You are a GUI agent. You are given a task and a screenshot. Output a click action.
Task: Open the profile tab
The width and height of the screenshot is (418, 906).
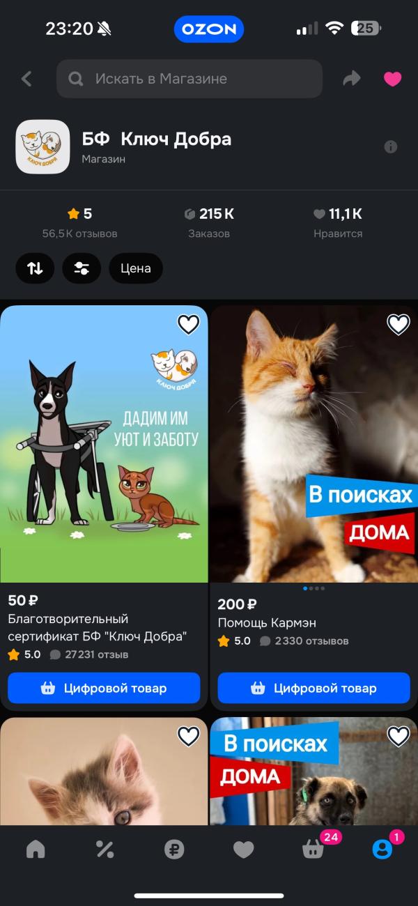click(382, 847)
